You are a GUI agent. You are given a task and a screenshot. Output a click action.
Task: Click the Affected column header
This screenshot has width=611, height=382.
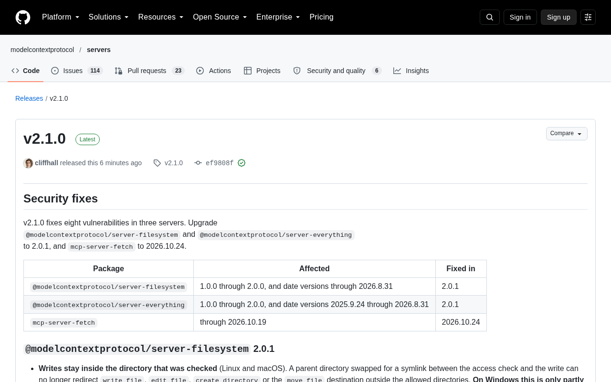point(315,269)
